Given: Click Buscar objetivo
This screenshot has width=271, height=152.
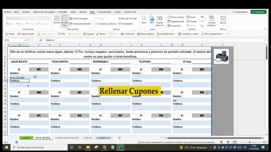Looking at the screenshot, I should (x=146, y=34).
